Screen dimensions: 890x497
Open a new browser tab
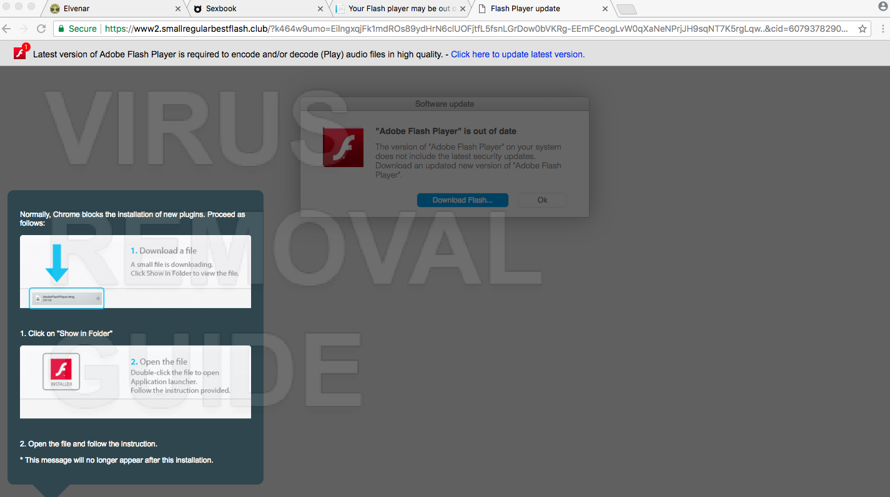tap(626, 9)
